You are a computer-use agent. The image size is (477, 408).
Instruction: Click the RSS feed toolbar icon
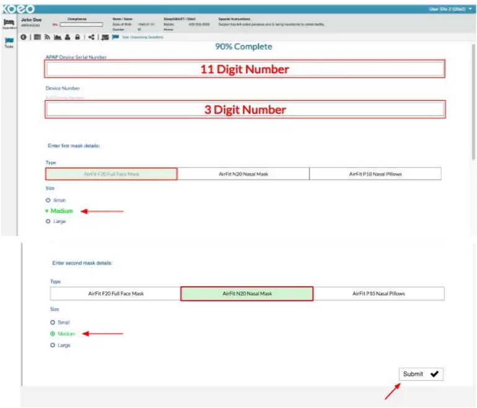coord(47,37)
